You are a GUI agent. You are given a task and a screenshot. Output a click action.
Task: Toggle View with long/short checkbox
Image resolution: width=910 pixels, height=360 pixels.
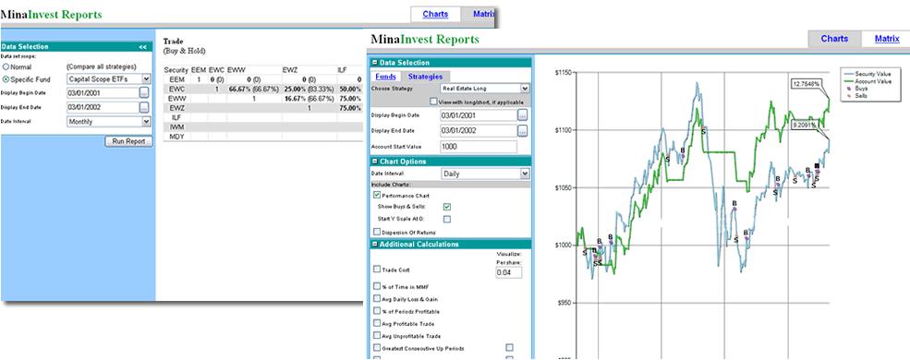tap(433, 102)
